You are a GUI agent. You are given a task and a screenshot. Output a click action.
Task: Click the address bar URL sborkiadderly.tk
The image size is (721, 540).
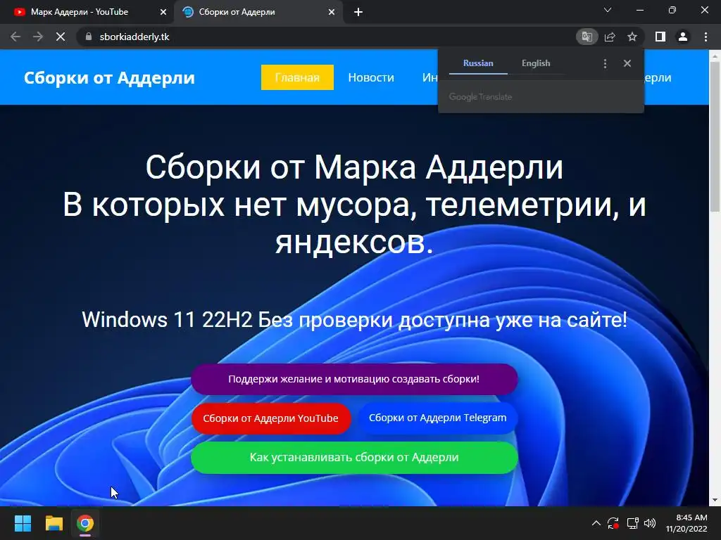(x=134, y=37)
